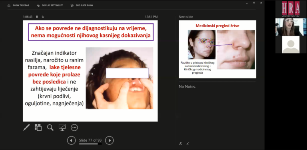This screenshot has width=307, height=150.
Task: Black out the slide show screen
Action: click(62, 128)
